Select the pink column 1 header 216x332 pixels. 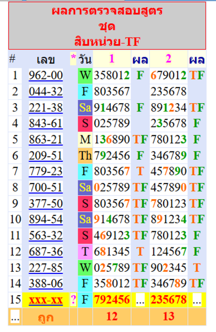[x=112, y=59]
